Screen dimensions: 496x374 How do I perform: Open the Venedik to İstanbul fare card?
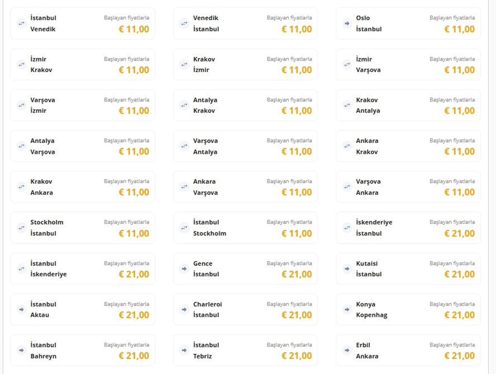pos(246,24)
